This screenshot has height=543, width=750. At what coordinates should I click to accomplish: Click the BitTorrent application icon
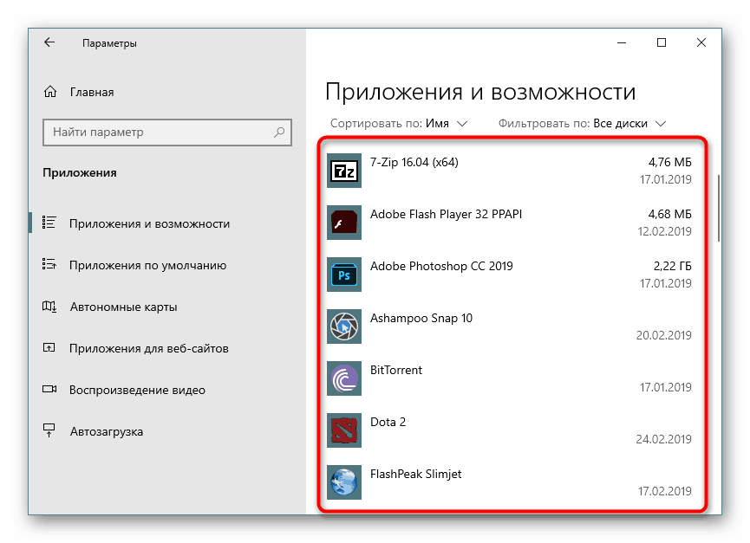(x=344, y=378)
